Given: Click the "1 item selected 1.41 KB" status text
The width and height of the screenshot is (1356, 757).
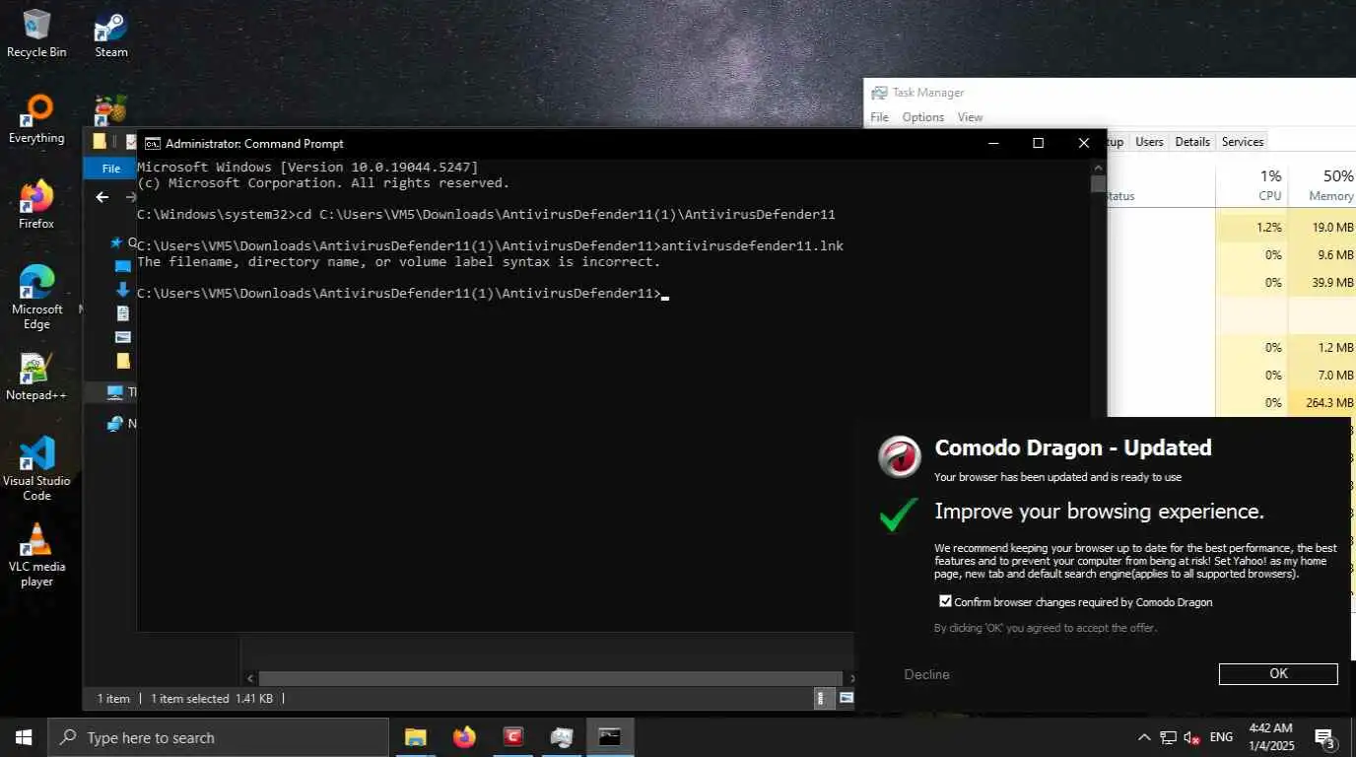Looking at the screenshot, I should coord(211,698).
